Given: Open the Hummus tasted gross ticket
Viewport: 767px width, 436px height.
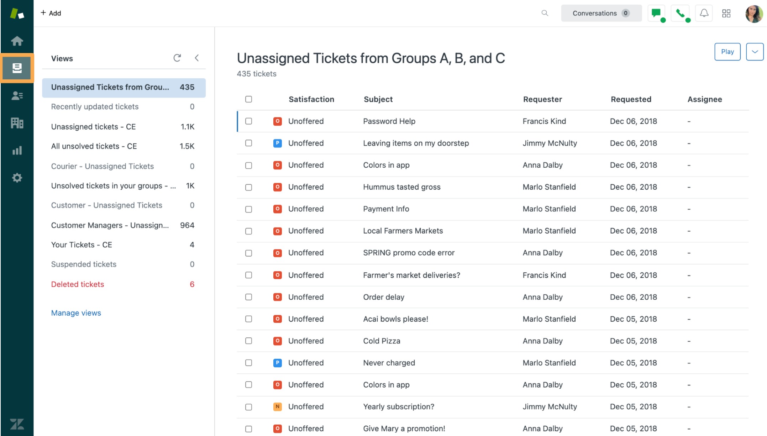Looking at the screenshot, I should coord(401,187).
